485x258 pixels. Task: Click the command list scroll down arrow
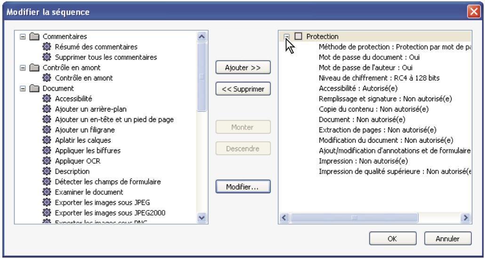(x=202, y=218)
